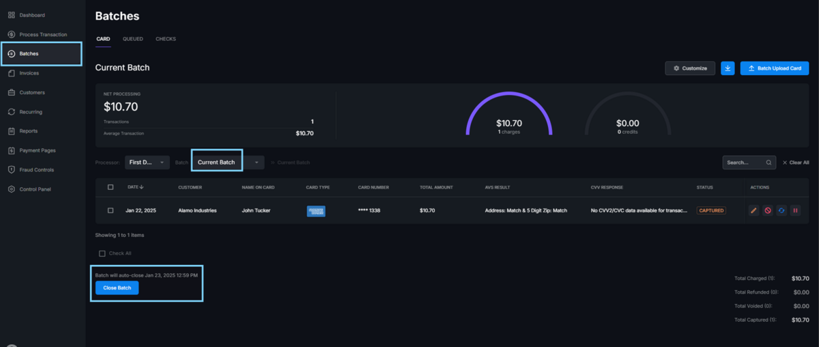Toggle the select-all checkbox in table header
Viewport: 819px width, 347px height.
click(x=111, y=187)
